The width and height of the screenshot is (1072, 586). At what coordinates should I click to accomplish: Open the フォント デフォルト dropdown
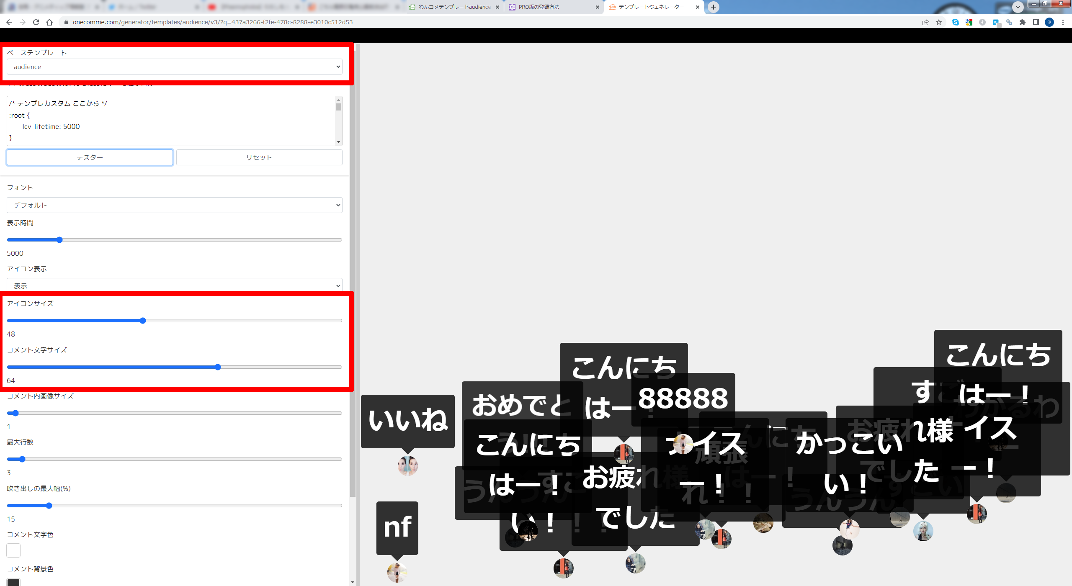[x=174, y=205]
